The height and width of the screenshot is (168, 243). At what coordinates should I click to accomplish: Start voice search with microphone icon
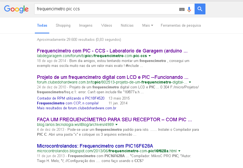(x=189, y=9)
